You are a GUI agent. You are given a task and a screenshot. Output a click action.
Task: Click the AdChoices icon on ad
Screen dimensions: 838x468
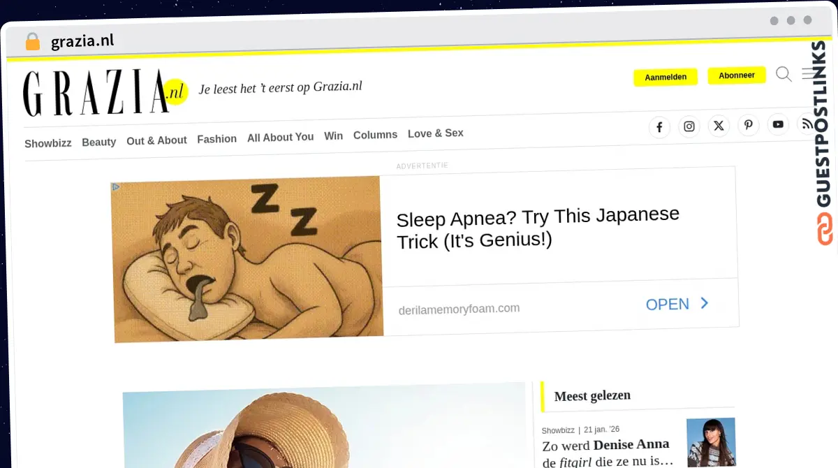[x=116, y=187]
